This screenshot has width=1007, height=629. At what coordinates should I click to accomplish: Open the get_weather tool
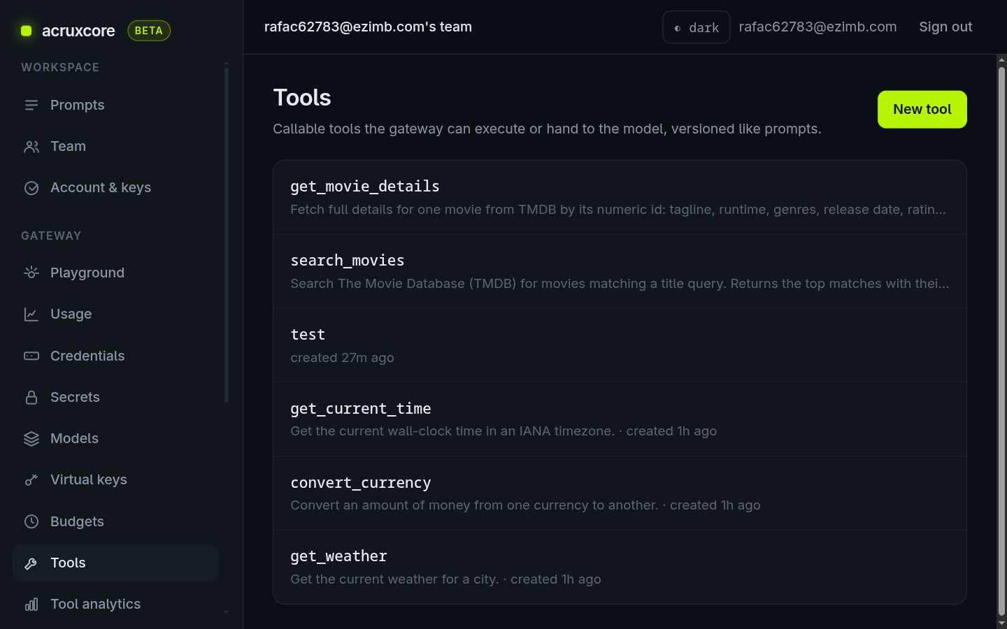click(x=620, y=567)
